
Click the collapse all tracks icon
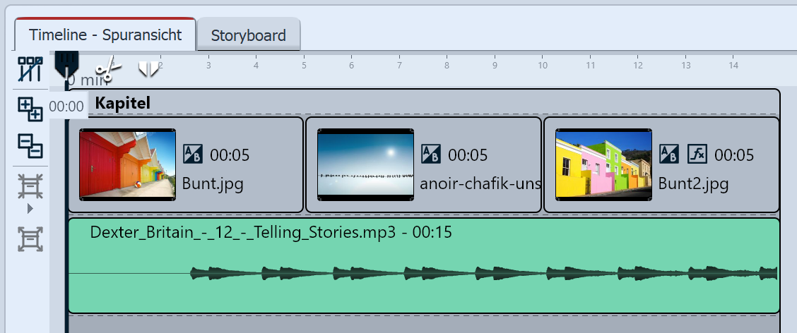click(x=30, y=145)
